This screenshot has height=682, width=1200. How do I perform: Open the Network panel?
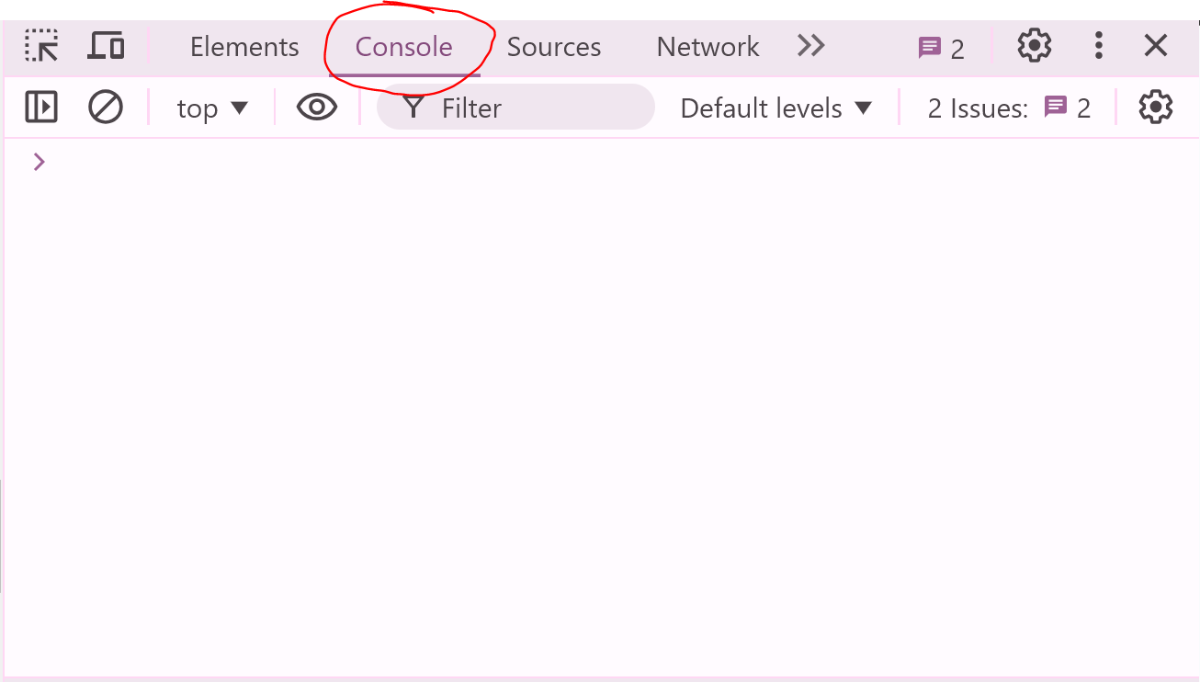(707, 46)
